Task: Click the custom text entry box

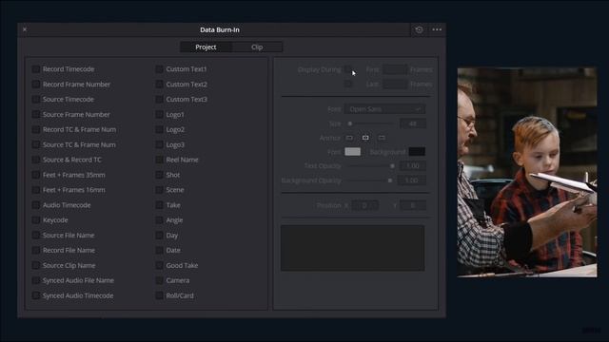Action: click(x=353, y=248)
